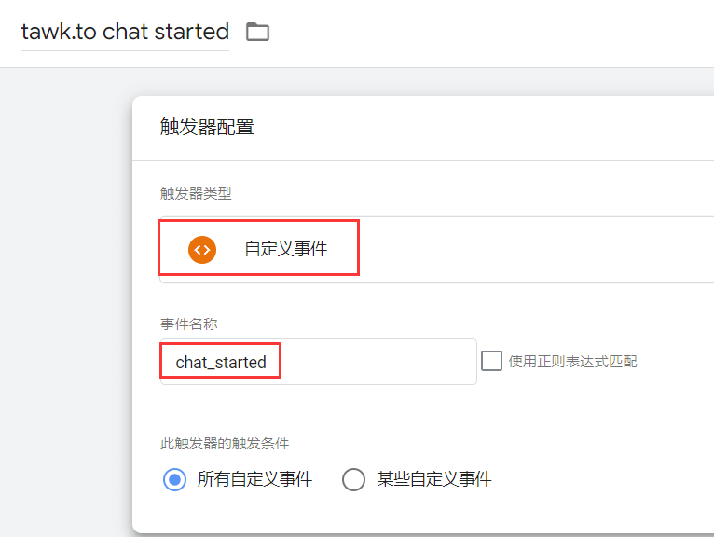Enable the 使用正则表达式匹配 checkbox
The image size is (714, 537).
pyautogui.click(x=491, y=361)
